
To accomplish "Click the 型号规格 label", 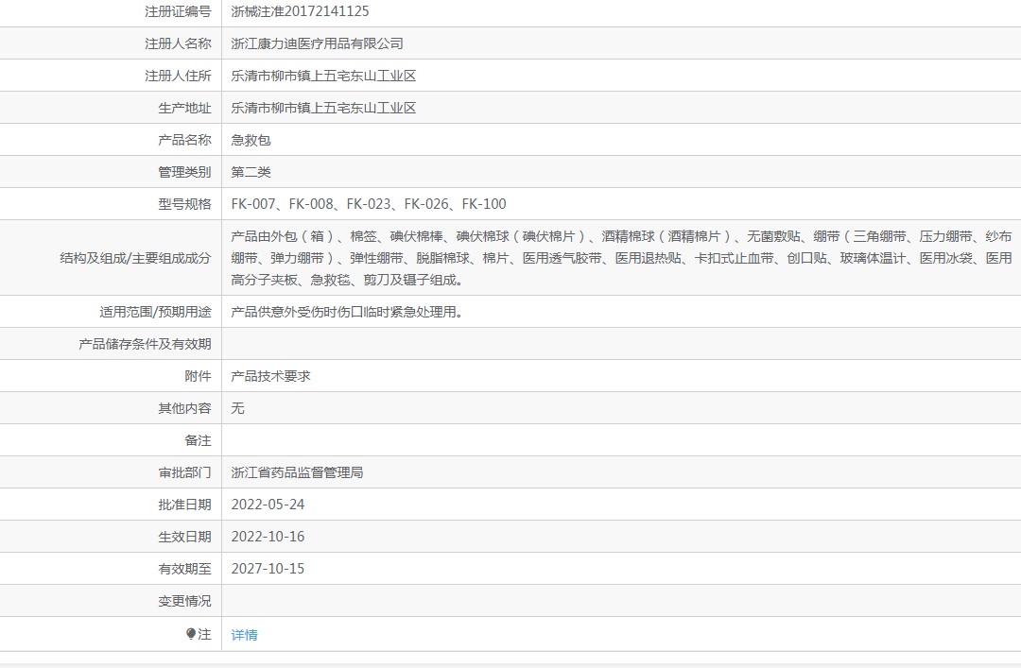I will (184, 204).
